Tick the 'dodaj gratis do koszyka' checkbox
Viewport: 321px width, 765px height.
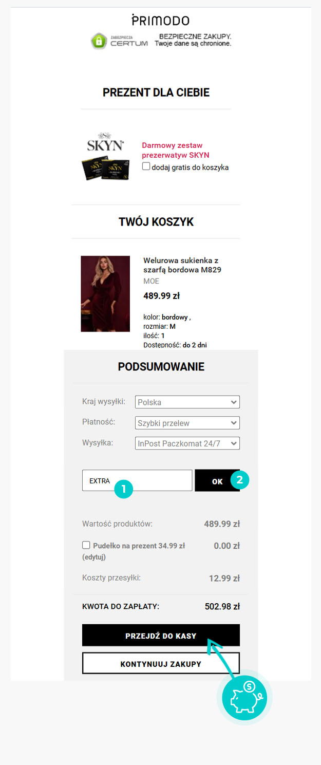(146, 166)
